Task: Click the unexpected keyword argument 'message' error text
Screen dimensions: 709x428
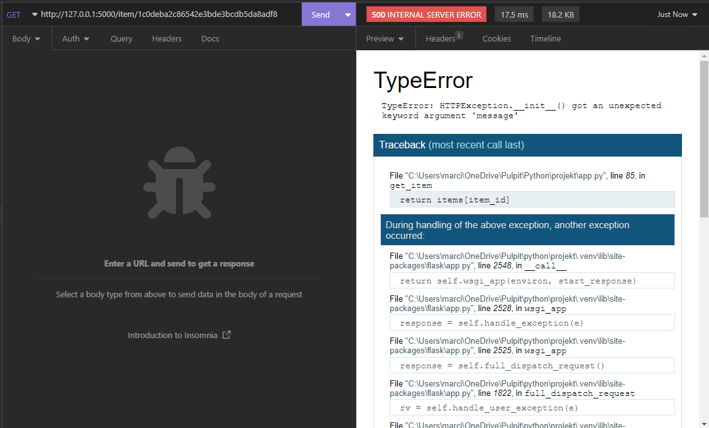Action: point(521,111)
